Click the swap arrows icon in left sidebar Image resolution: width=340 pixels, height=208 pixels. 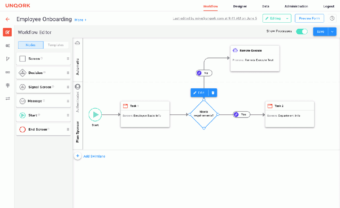tap(8, 99)
